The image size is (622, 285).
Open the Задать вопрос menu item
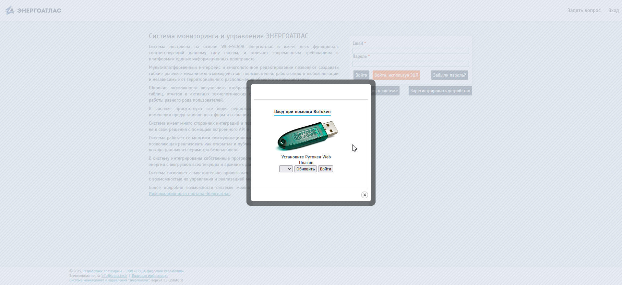tap(584, 10)
